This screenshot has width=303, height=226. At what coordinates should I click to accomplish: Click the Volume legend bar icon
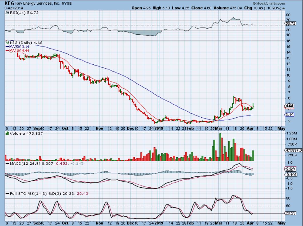7,134
